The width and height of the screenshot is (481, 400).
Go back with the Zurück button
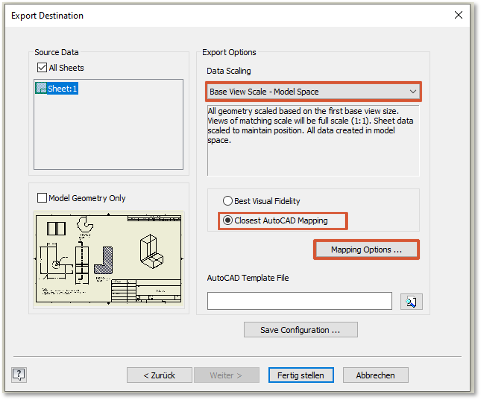pos(159,375)
